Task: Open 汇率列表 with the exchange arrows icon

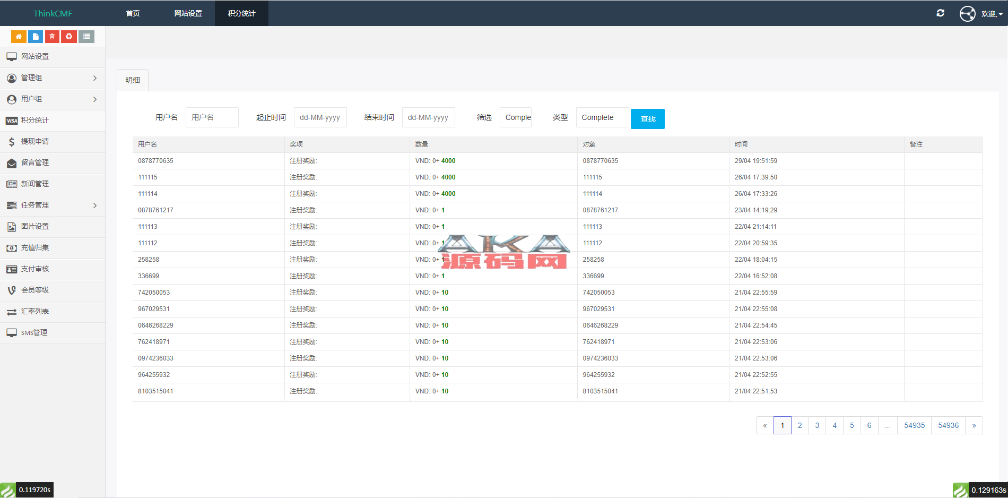Action: pyautogui.click(x=35, y=312)
